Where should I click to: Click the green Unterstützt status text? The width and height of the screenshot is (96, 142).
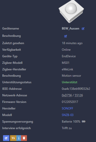(70, 82)
